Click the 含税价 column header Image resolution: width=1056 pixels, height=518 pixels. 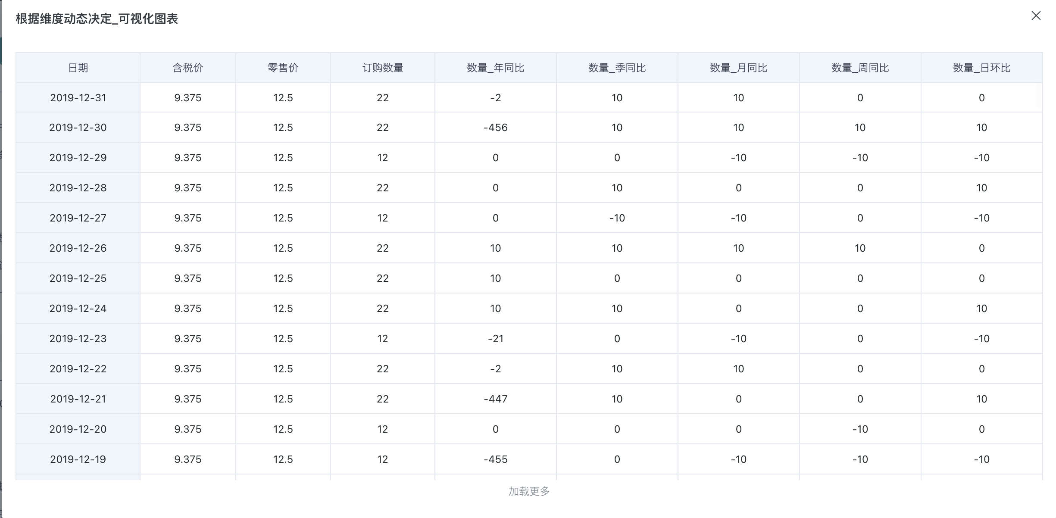[x=188, y=68]
